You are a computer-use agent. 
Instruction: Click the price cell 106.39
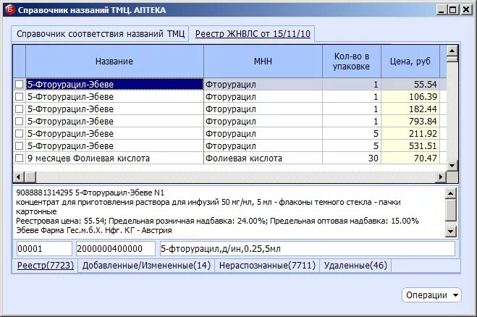click(x=410, y=97)
